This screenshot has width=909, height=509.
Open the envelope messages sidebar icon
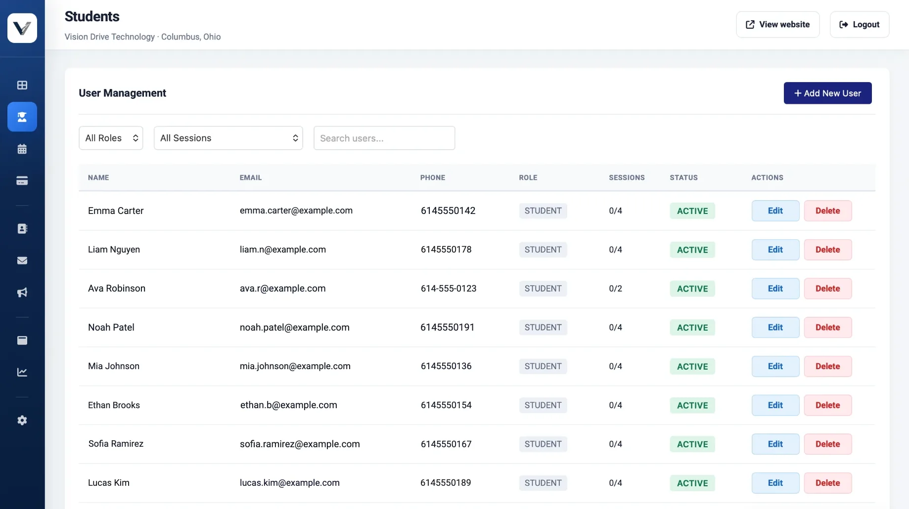[22, 260]
